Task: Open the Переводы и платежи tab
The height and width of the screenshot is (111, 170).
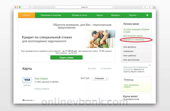Action: coord(51,15)
